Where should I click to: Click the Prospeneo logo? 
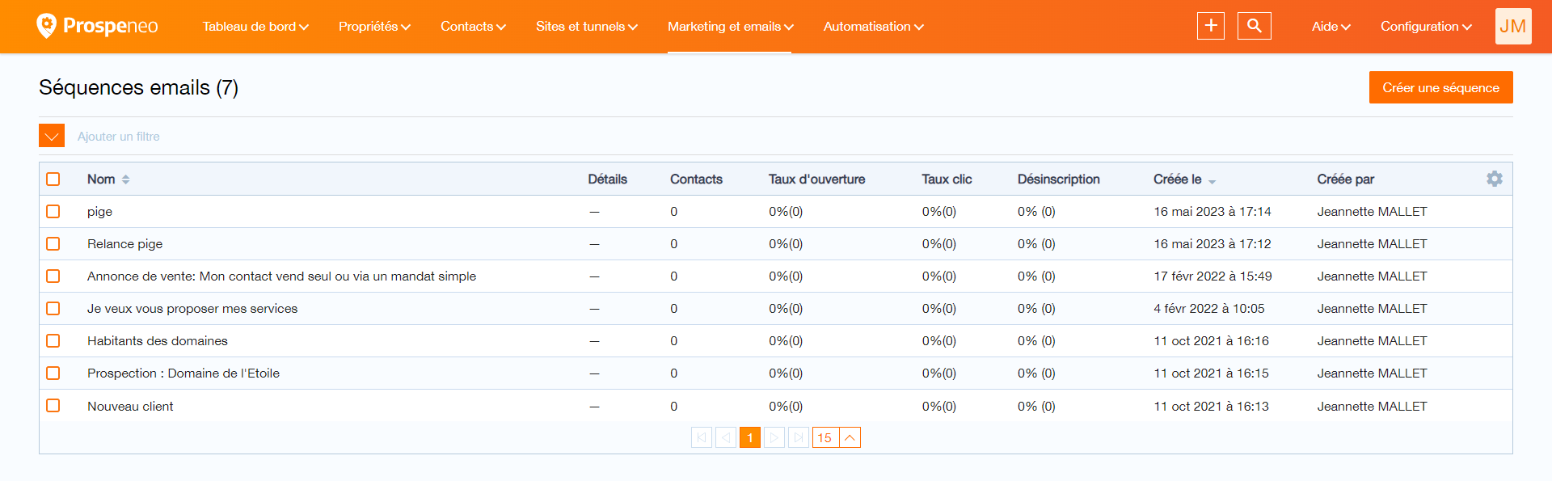(98, 26)
